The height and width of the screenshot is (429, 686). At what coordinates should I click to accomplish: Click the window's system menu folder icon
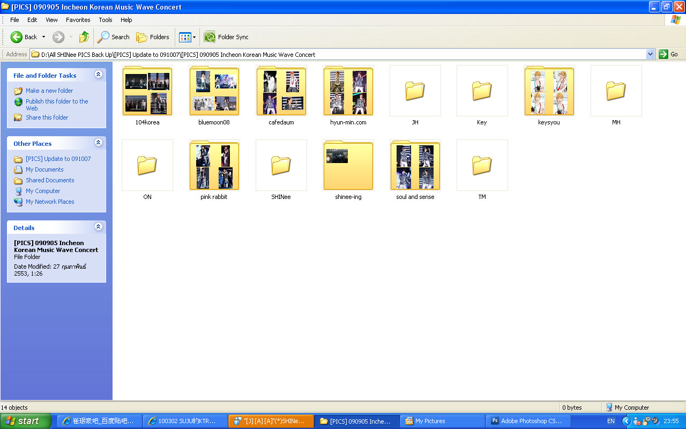[x=5, y=7]
